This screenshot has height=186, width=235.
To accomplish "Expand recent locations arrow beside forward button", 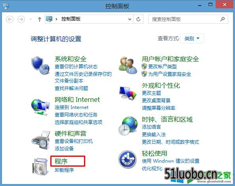I will pos(31,19).
